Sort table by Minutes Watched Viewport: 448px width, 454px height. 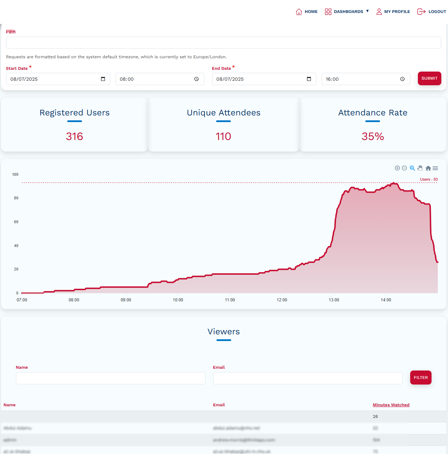click(x=391, y=405)
